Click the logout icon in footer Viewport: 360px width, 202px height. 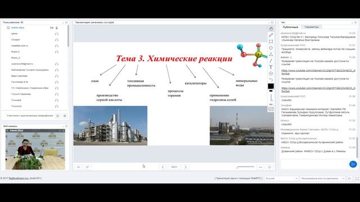(350, 178)
